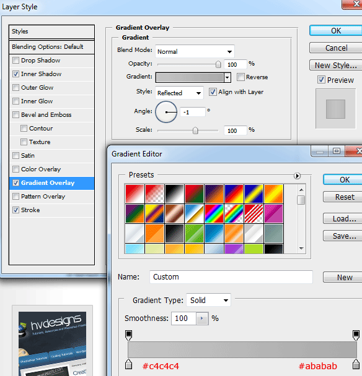Enable the Satin checkbox
The height and width of the screenshot is (376, 362).
[16, 156]
